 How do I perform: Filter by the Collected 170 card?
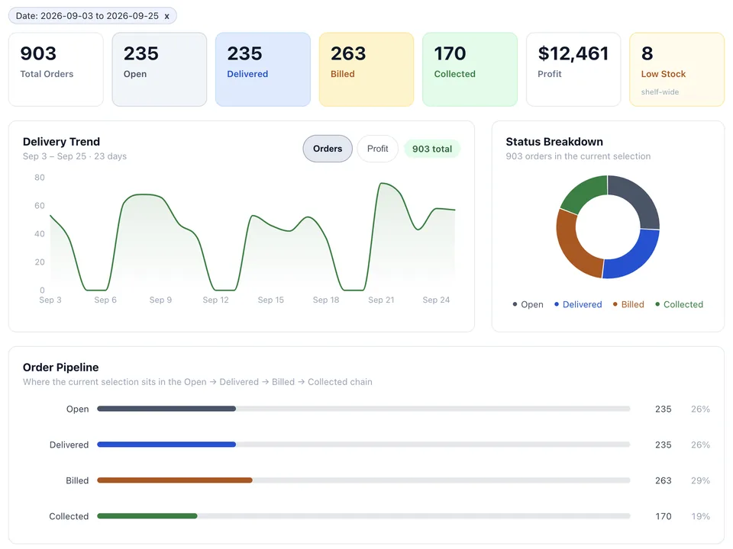point(470,69)
